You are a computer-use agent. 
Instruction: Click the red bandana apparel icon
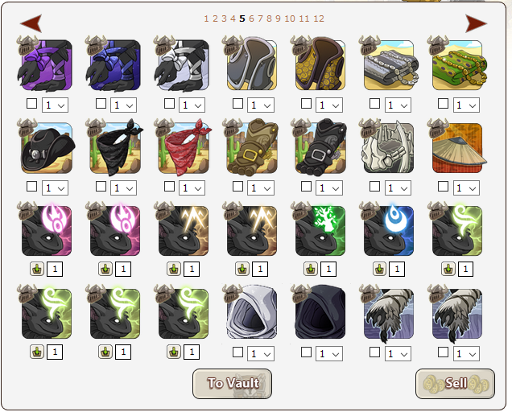184,148
